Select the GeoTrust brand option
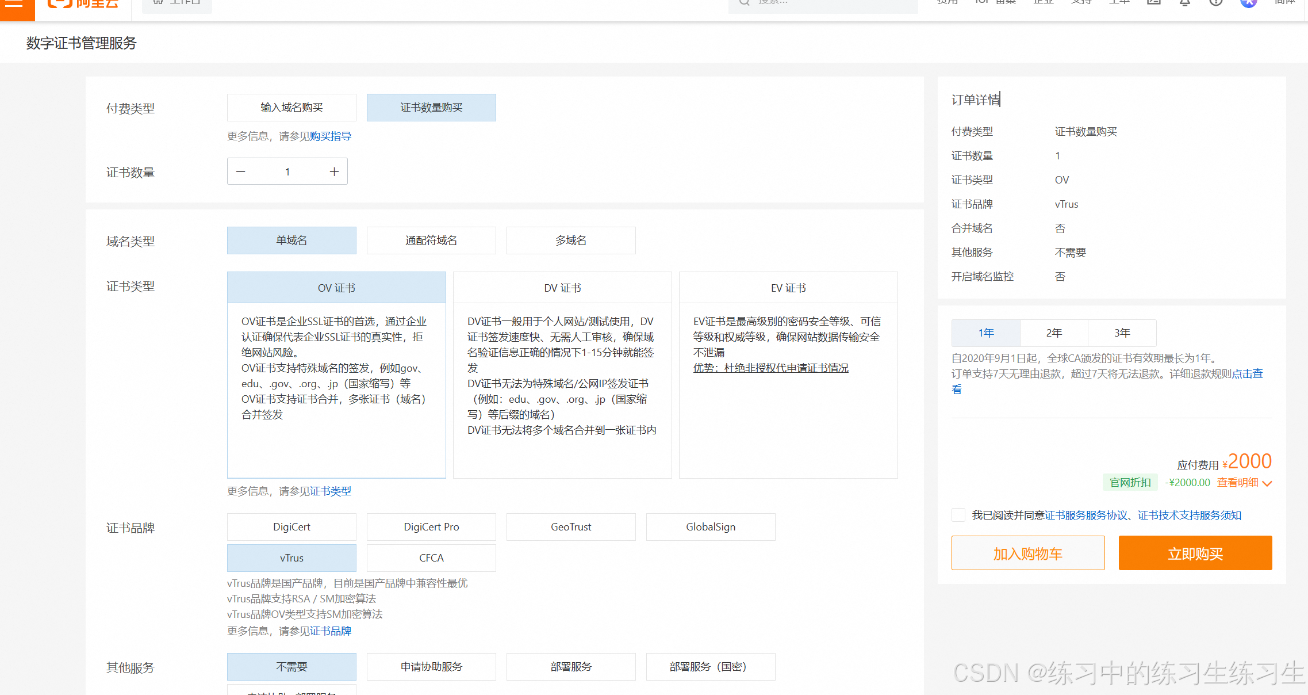Screen dimensions: 1308x695 tap(570, 527)
